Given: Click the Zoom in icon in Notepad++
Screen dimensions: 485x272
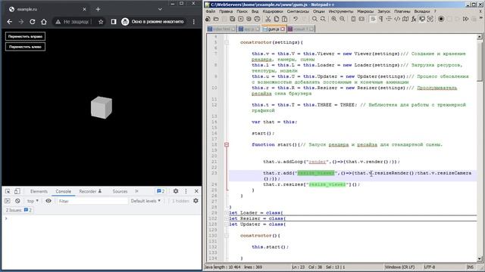Looking at the screenshot, I should click(333, 19).
